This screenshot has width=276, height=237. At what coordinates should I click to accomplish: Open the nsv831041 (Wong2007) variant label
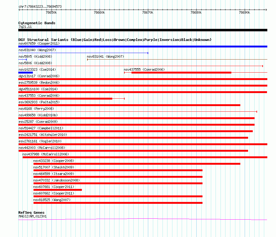click(x=105, y=56)
